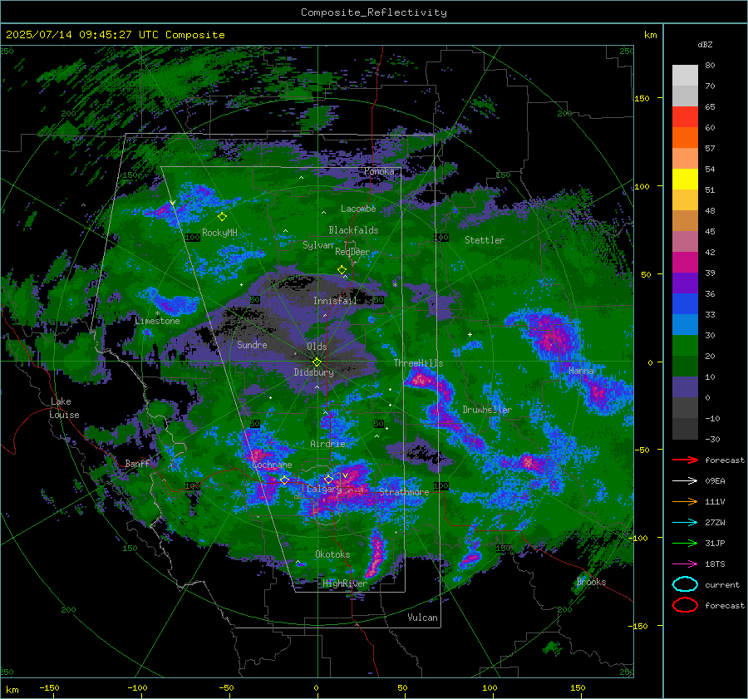Click the ThreeHills label

tap(418, 363)
